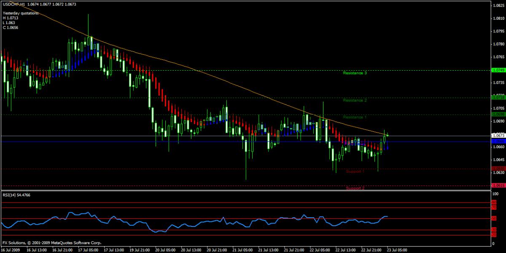
Task: Click the Resistance 3 line label
Action: coord(355,73)
